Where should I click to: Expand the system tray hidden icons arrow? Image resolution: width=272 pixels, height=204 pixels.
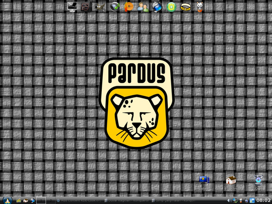click(x=228, y=200)
